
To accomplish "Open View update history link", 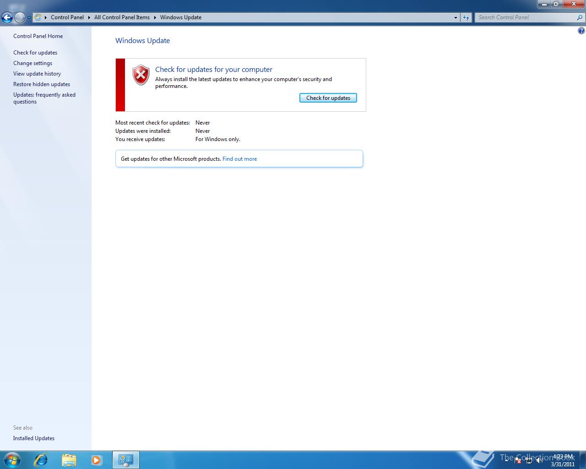I will (x=37, y=74).
